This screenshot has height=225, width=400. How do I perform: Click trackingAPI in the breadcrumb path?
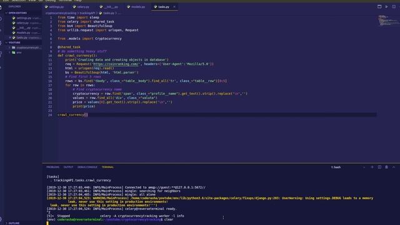click(87, 13)
